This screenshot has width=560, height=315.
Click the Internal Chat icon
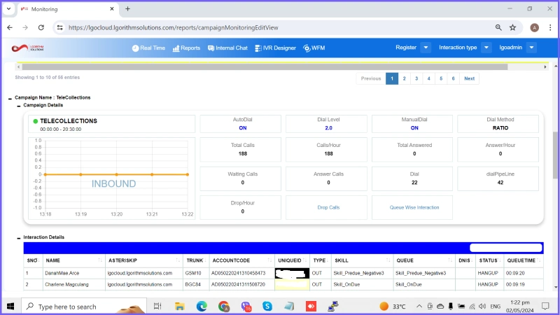coord(211,48)
